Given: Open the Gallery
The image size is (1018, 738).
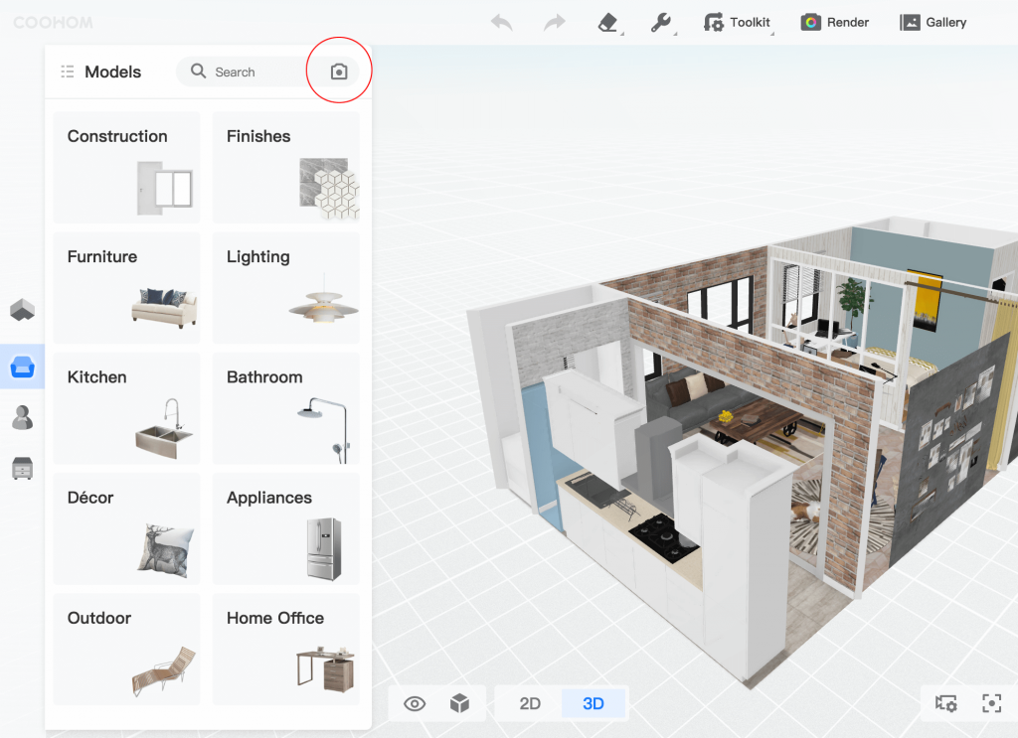Looking at the screenshot, I should click(x=933, y=23).
